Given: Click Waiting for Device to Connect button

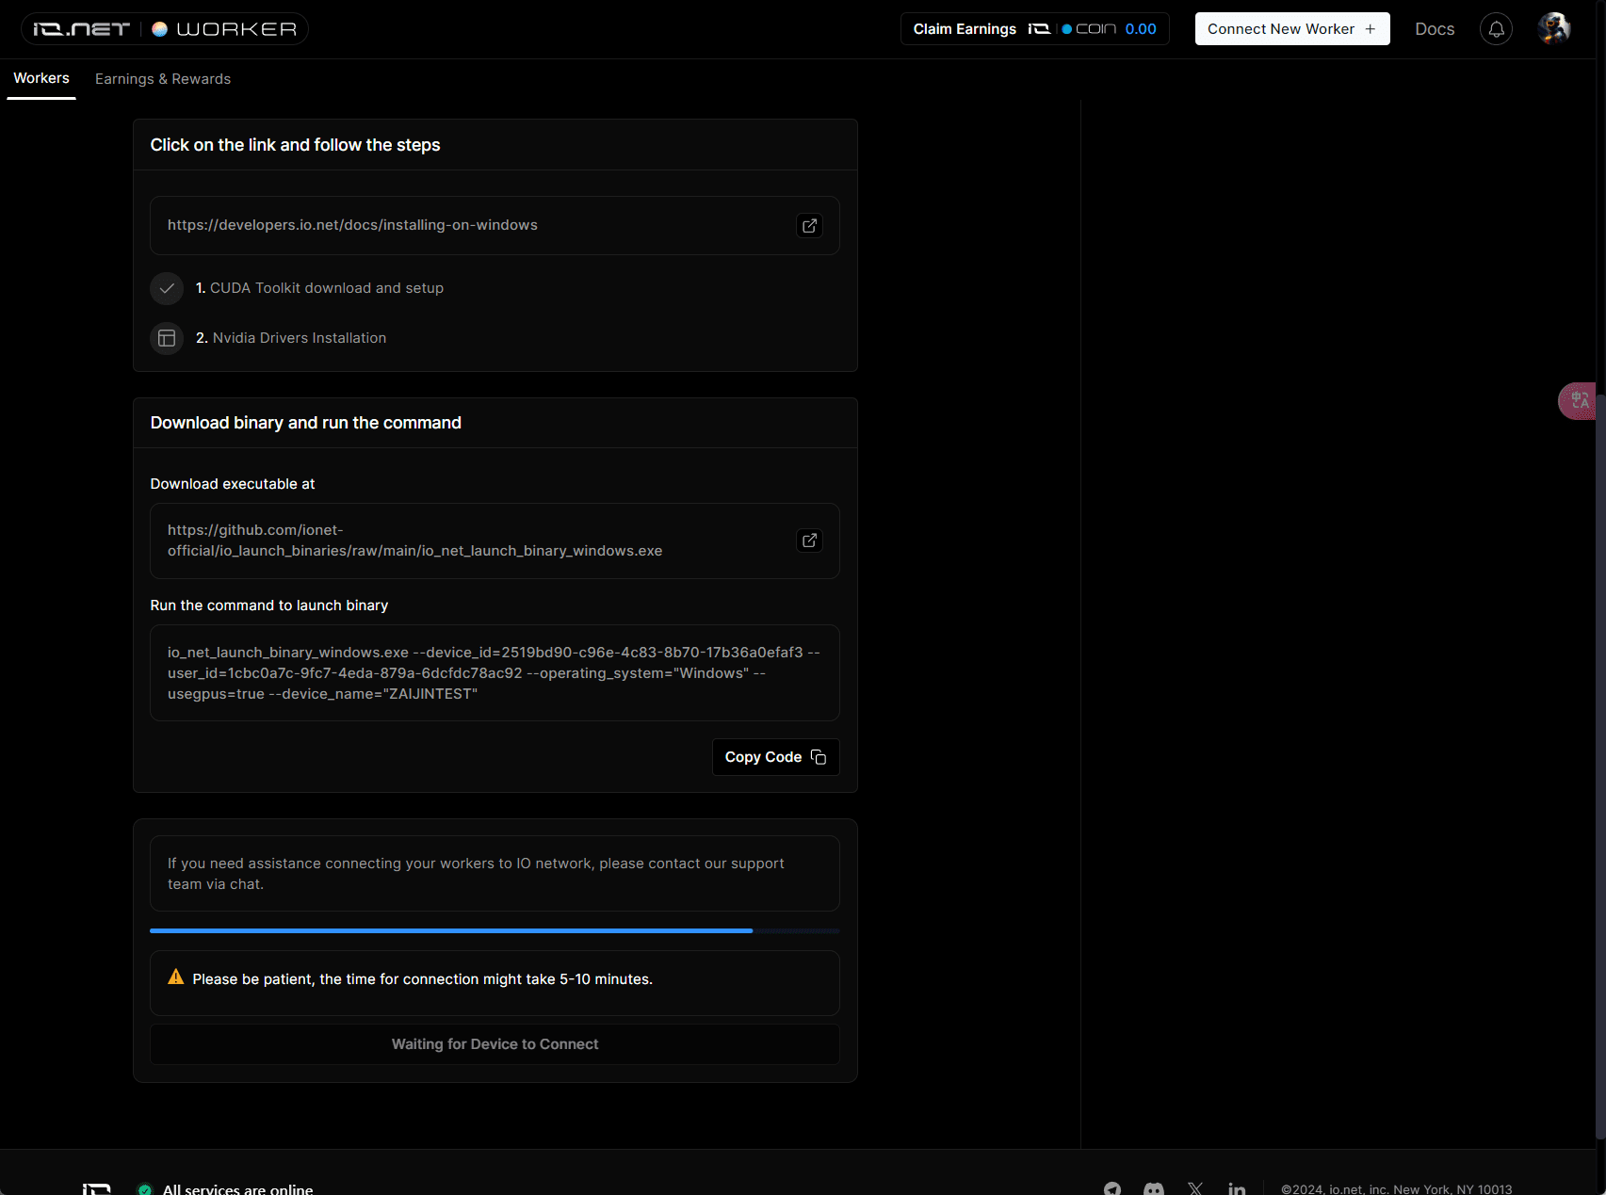Looking at the screenshot, I should (495, 1044).
